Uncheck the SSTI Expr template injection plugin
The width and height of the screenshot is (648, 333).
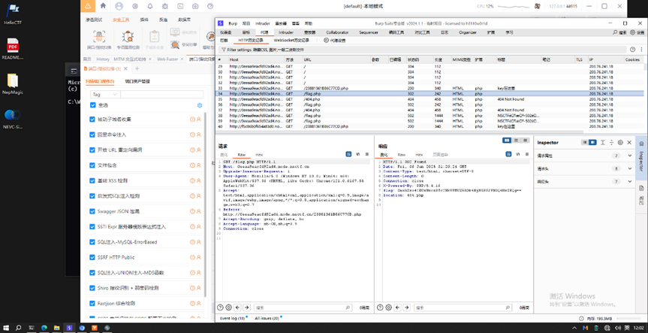point(92,227)
